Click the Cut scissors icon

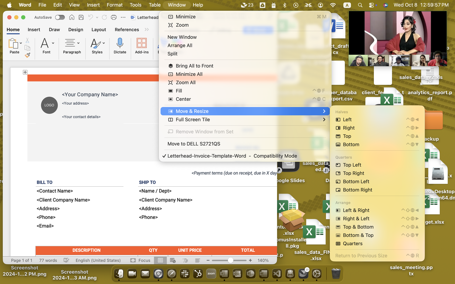[x=27, y=41]
